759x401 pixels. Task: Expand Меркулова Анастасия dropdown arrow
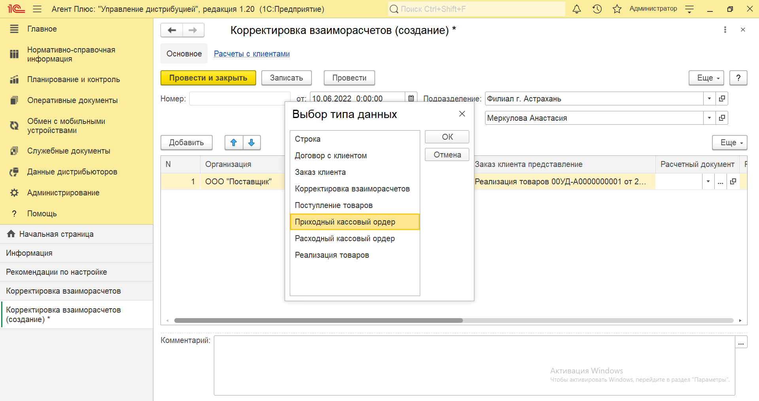click(709, 118)
